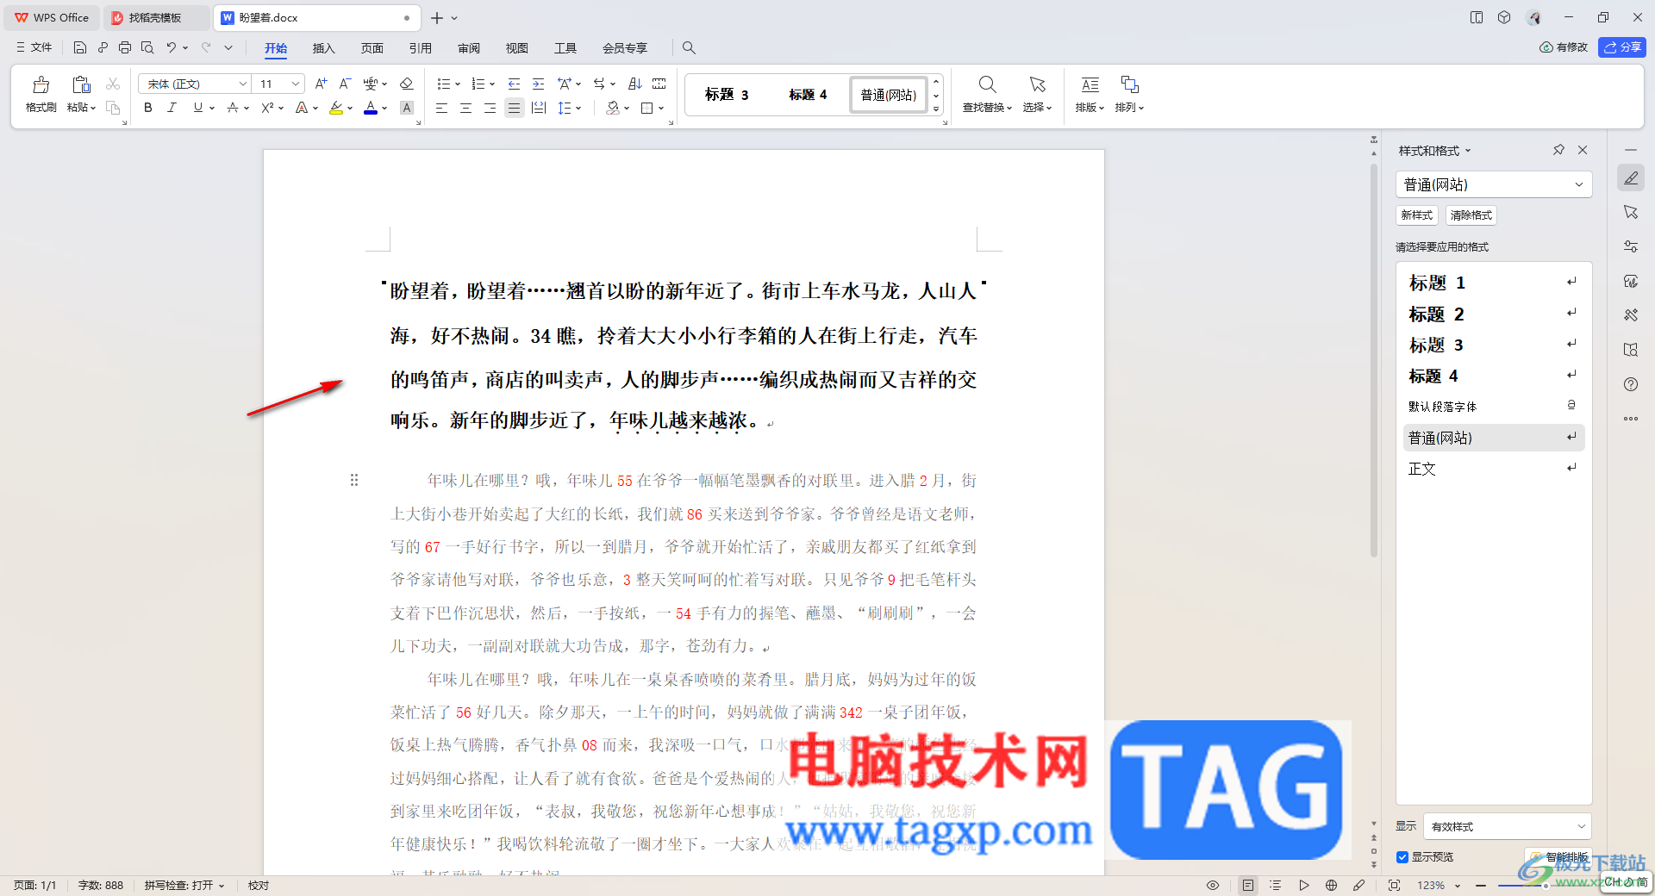Click the Undo arrow icon
1655x896 pixels.
point(171,47)
